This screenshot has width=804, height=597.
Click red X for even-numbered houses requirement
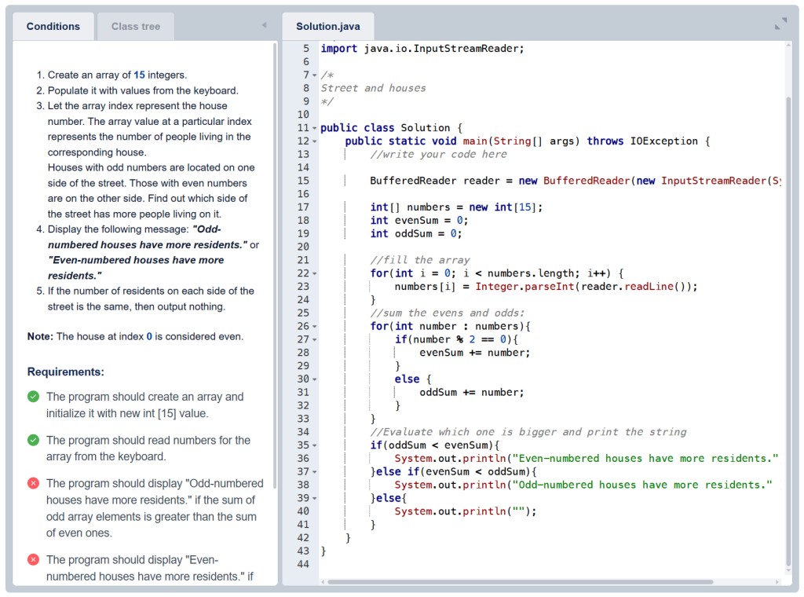(33, 559)
